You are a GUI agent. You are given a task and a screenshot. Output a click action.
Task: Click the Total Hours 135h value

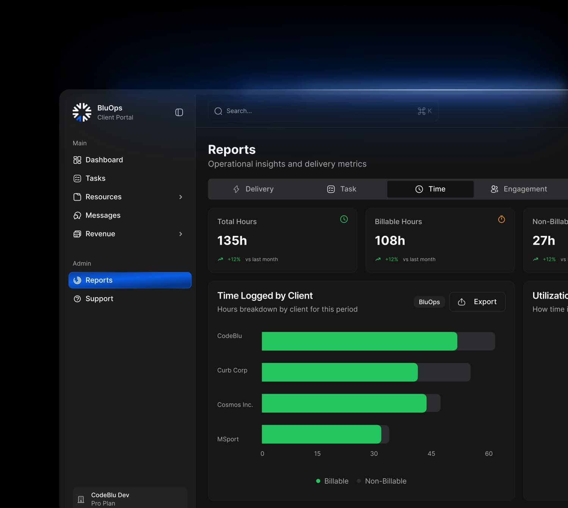coord(232,240)
